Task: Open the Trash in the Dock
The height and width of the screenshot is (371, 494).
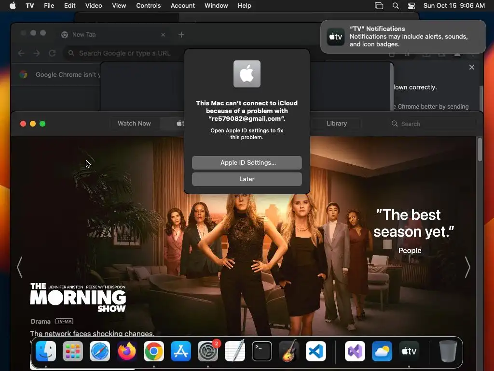Action: (448, 351)
